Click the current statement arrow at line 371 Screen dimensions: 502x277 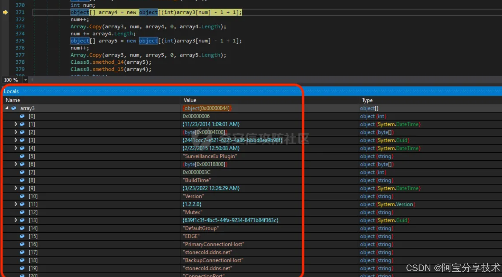tap(5, 12)
